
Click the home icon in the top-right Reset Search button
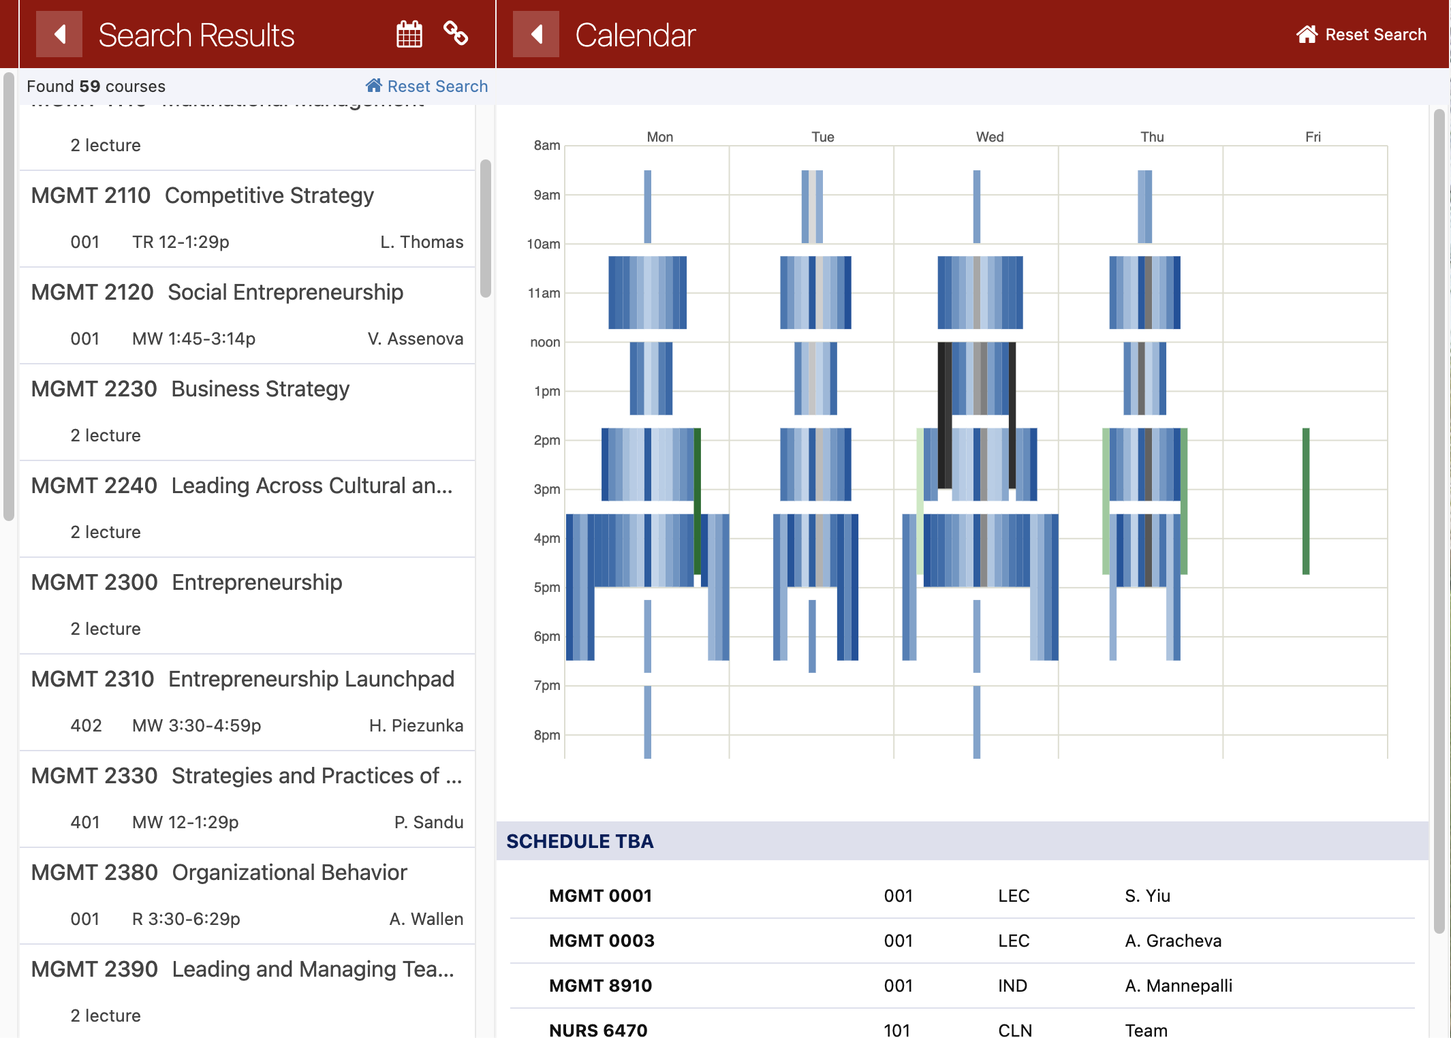[1308, 33]
